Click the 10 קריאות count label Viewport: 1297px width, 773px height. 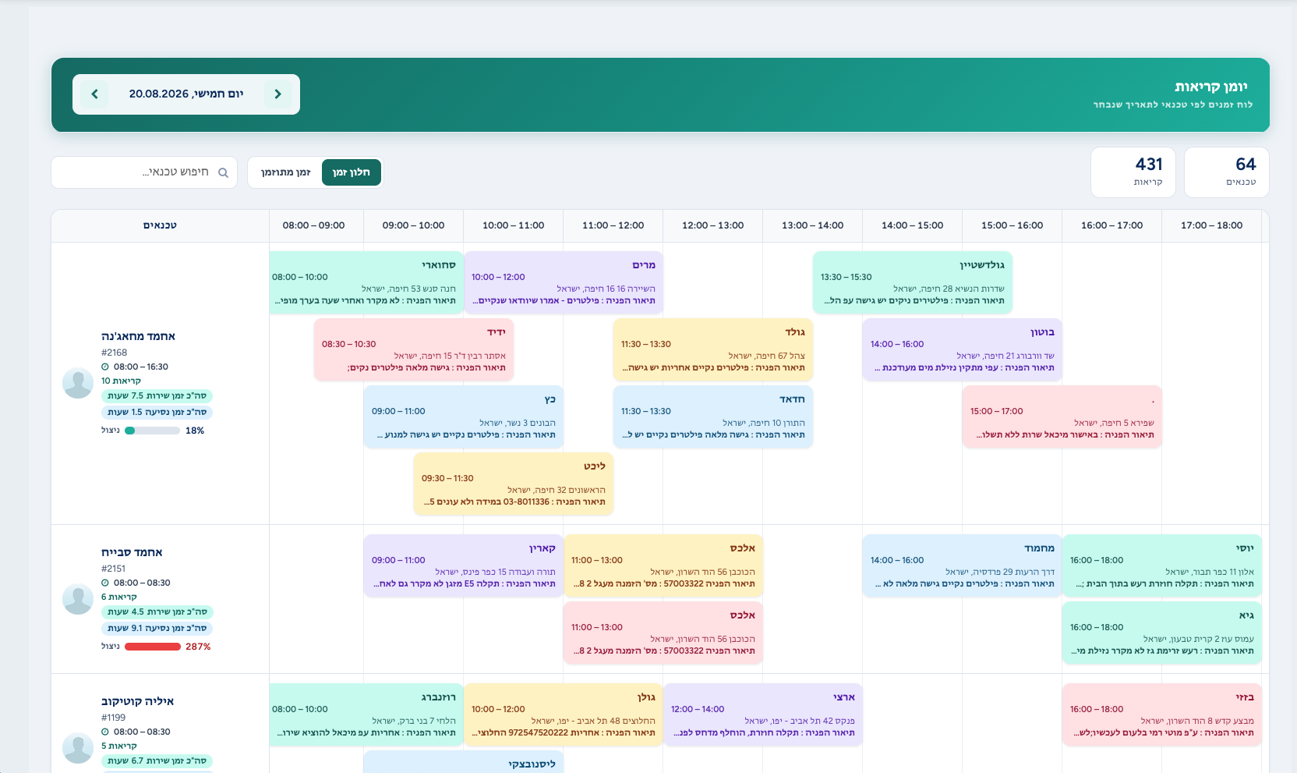click(121, 381)
